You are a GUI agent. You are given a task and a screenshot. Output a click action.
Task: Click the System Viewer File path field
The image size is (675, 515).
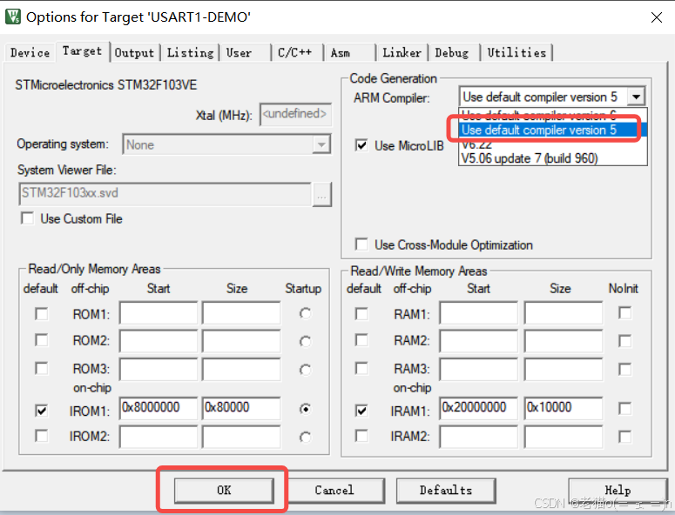point(165,193)
